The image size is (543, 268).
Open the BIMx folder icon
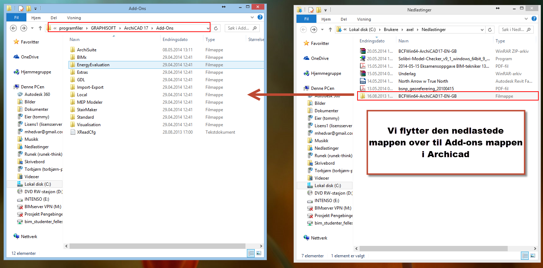coord(73,57)
